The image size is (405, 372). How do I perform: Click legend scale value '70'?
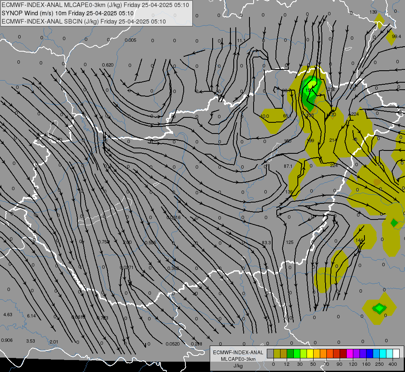pos(326,364)
